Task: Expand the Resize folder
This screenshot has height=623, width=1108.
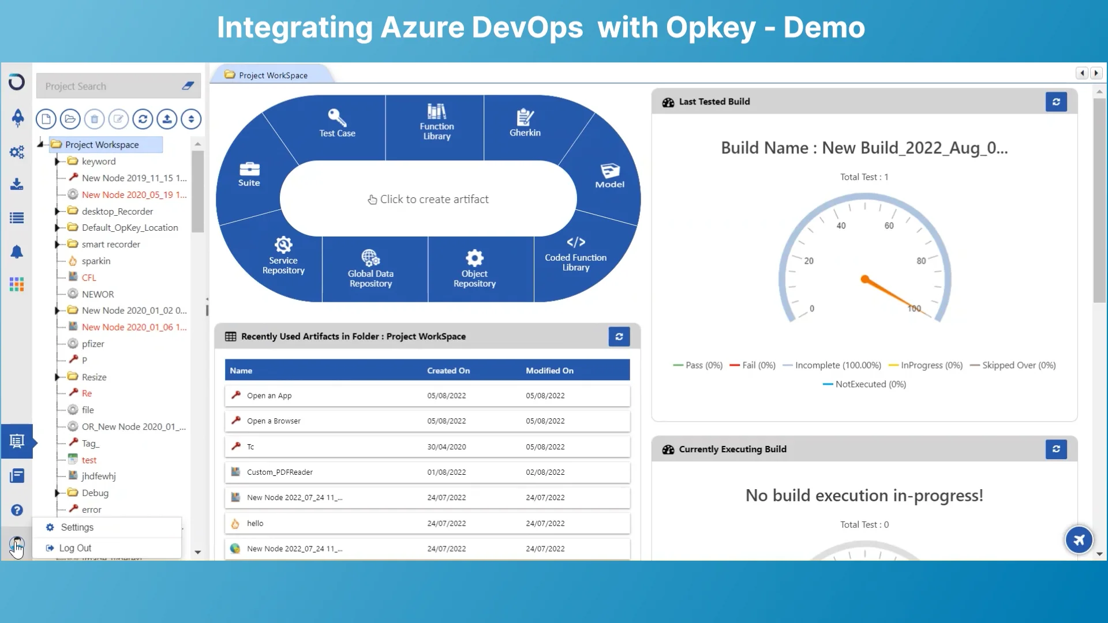Action: pos(57,377)
